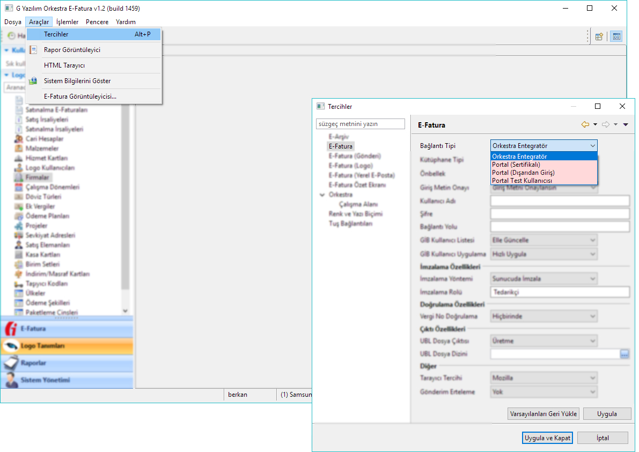Click the İptal button

click(x=603, y=438)
